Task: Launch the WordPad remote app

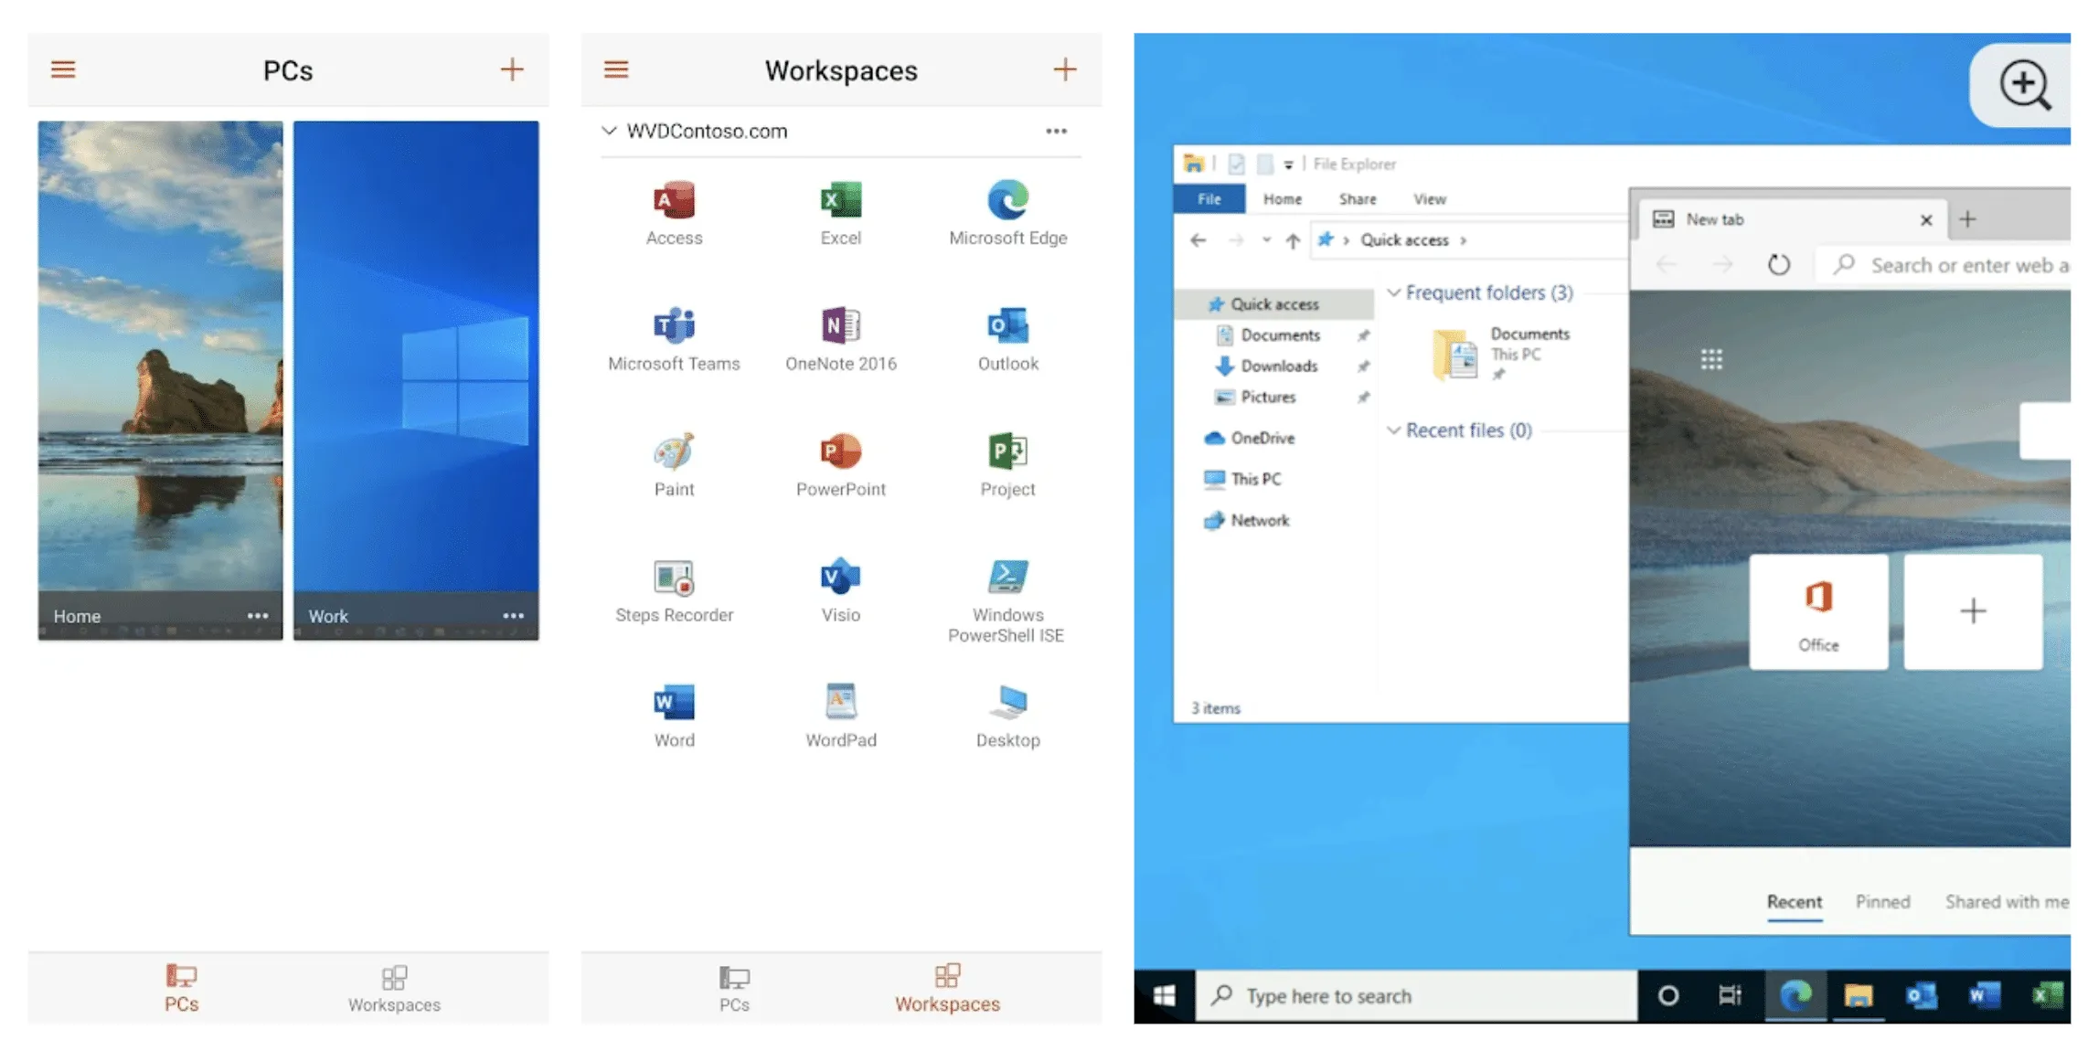Action: click(x=840, y=716)
